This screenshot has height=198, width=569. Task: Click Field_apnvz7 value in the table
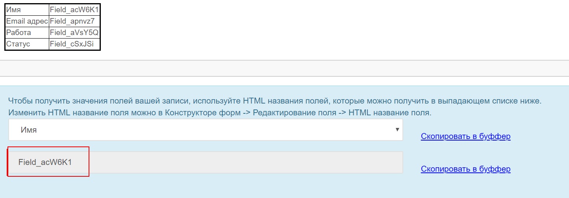[74, 21]
